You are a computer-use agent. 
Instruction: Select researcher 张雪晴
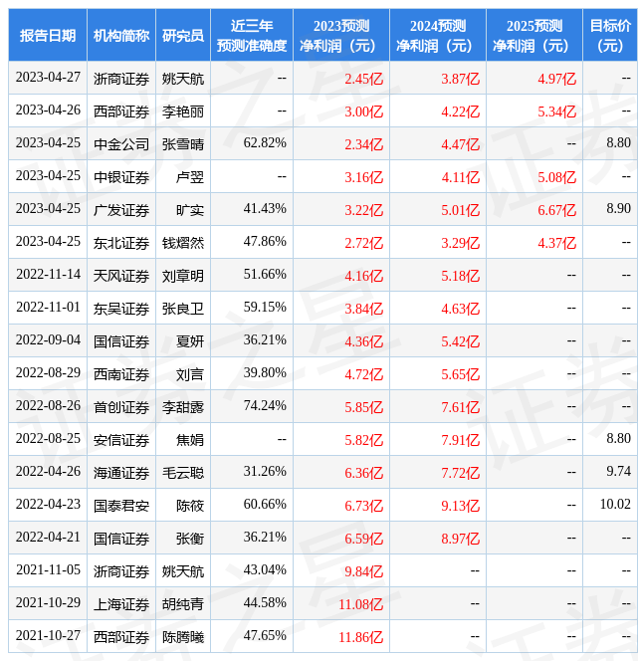click(183, 144)
